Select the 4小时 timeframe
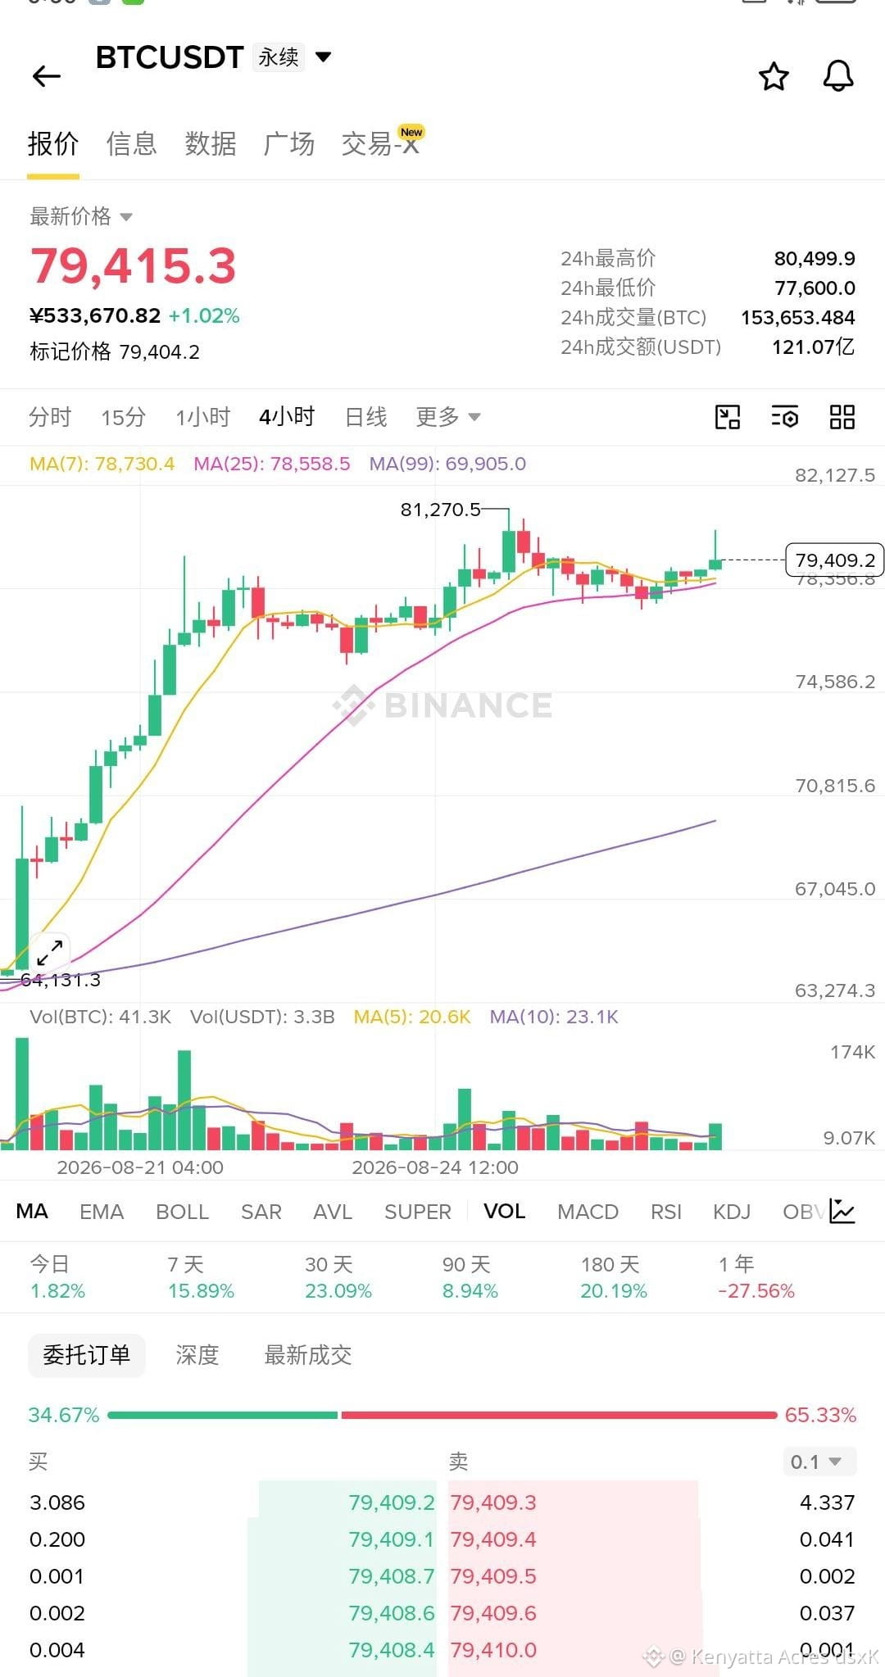The width and height of the screenshot is (885, 1677). pyautogui.click(x=287, y=417)
